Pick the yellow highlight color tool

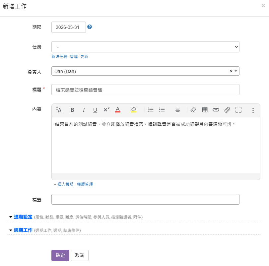click(x=134, y=110)
